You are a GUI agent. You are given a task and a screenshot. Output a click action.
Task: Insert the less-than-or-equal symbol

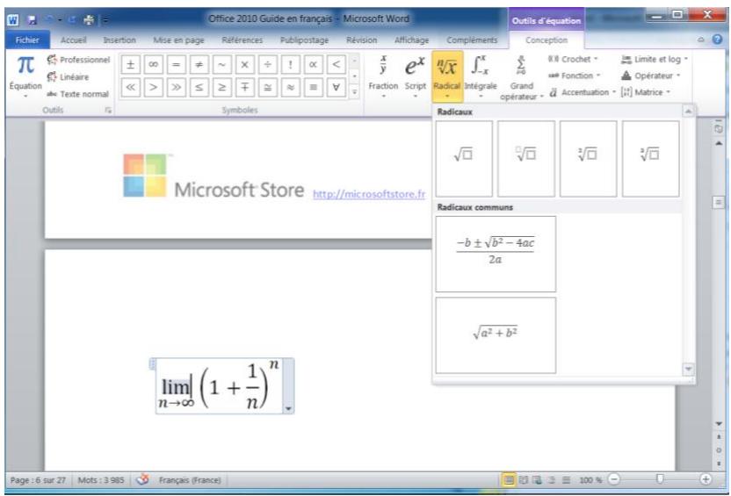[199, 87]
